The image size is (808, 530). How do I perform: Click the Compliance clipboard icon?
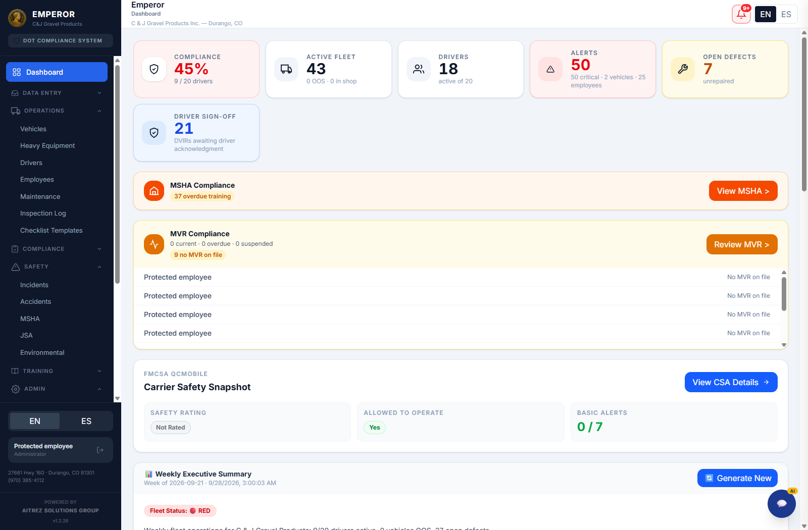click(15, 249)
